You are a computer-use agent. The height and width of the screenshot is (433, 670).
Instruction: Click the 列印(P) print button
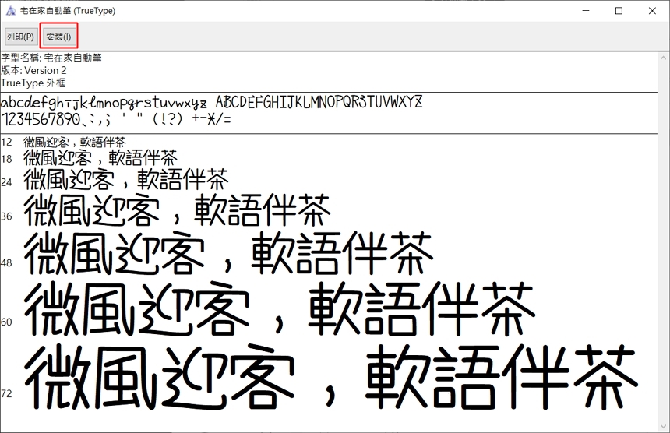(x=21, y=37)
